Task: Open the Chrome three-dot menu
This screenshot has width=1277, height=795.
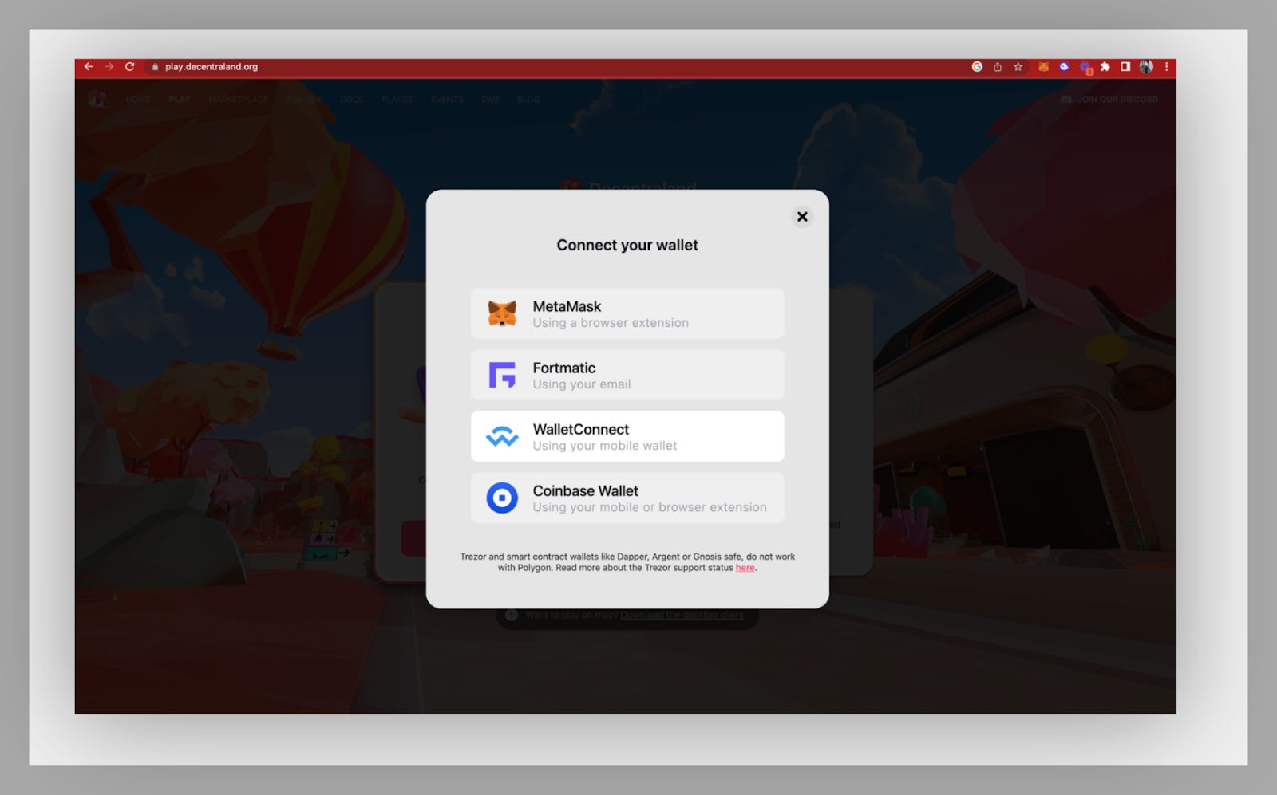Action: [x=1166, y=67]
